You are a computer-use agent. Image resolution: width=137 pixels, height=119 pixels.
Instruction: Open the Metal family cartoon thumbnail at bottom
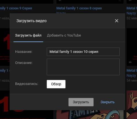90,115
